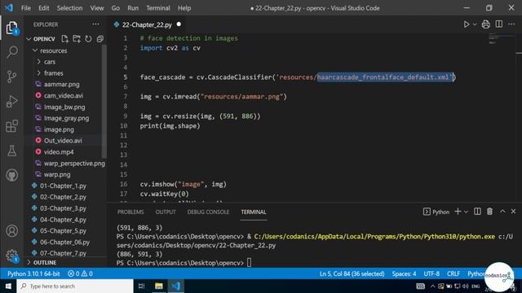Select the TERMINAL panel tab
Screen dimensions: 522x293
click(x=254, y=212)
